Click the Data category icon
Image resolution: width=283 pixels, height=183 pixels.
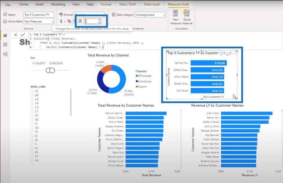click(x=114, y=14)
